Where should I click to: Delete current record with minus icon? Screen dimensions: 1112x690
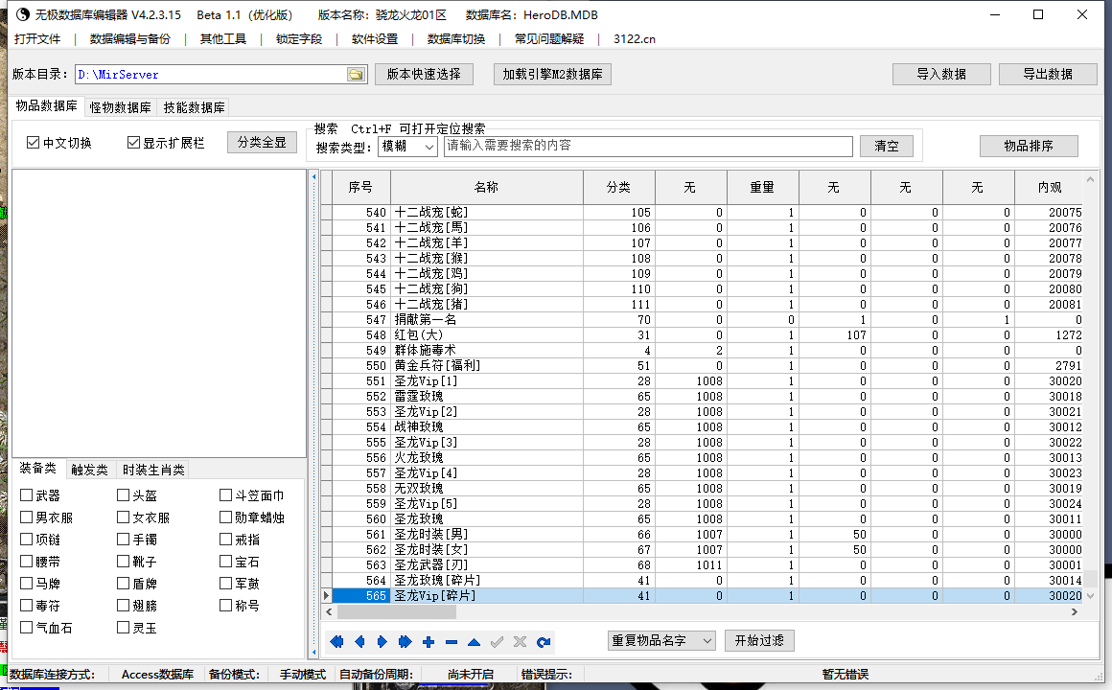point(452,642)
